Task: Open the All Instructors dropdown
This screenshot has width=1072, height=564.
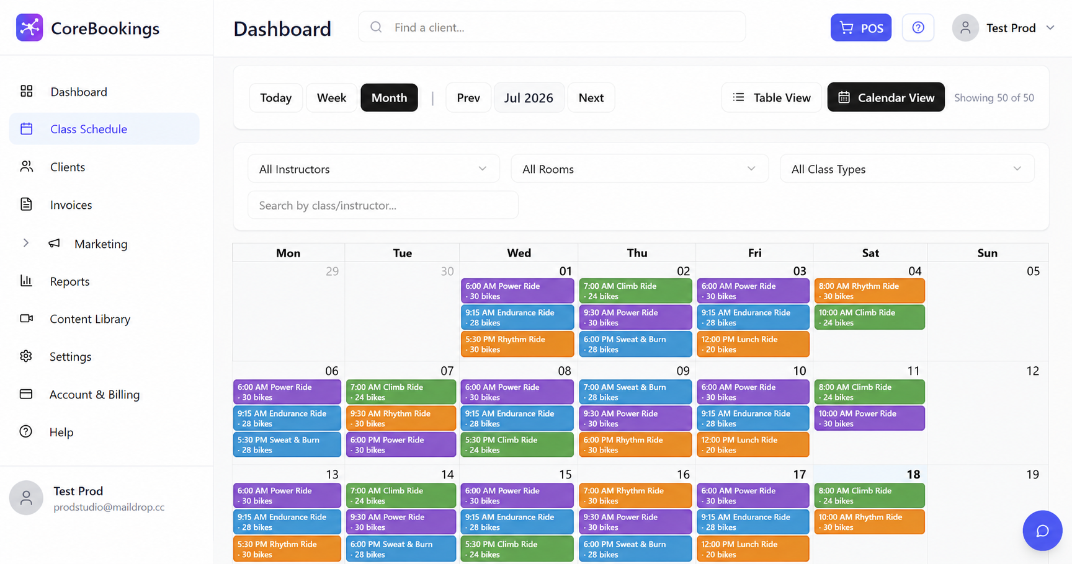Action: (373, 169)
